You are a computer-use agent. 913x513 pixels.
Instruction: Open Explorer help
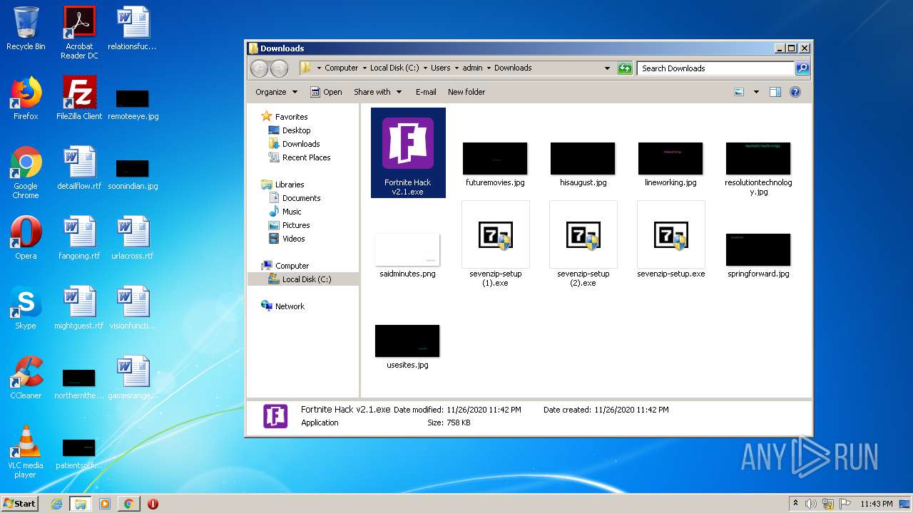tap(795, 92)
